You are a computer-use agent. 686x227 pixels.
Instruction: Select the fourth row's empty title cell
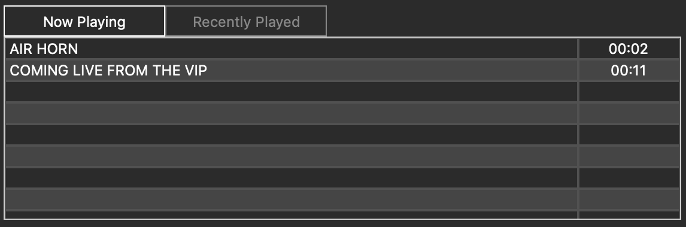point(292,113)
